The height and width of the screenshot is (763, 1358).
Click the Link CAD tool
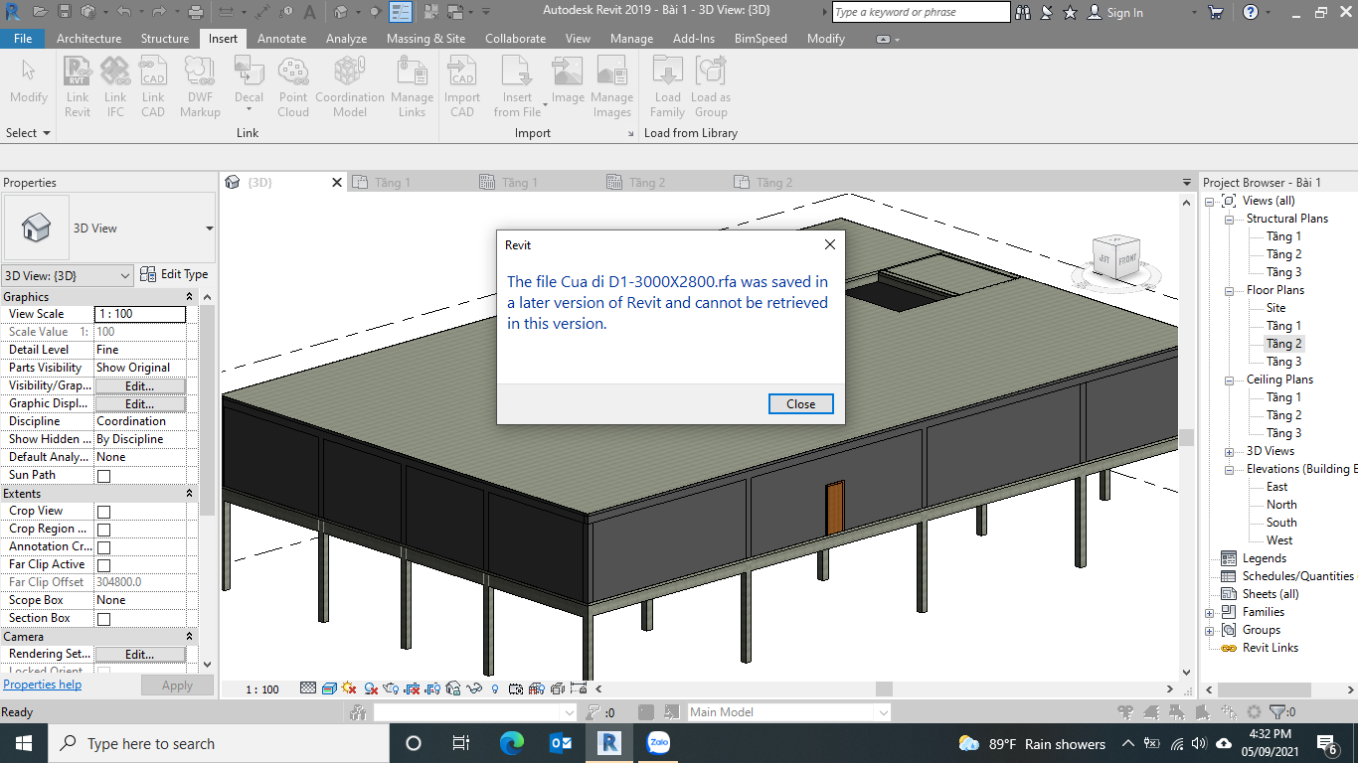[153, 87]
